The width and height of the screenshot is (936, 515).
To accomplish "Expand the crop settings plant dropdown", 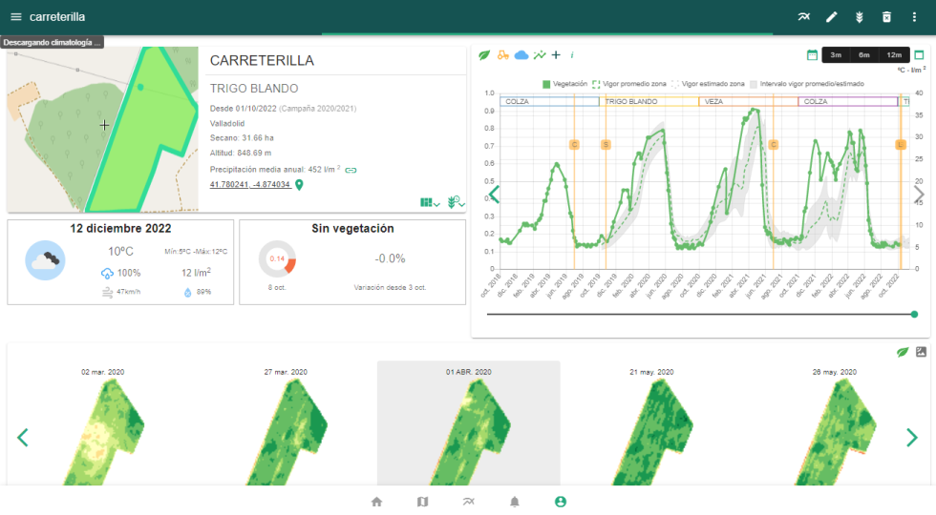I will pos(457,202).
